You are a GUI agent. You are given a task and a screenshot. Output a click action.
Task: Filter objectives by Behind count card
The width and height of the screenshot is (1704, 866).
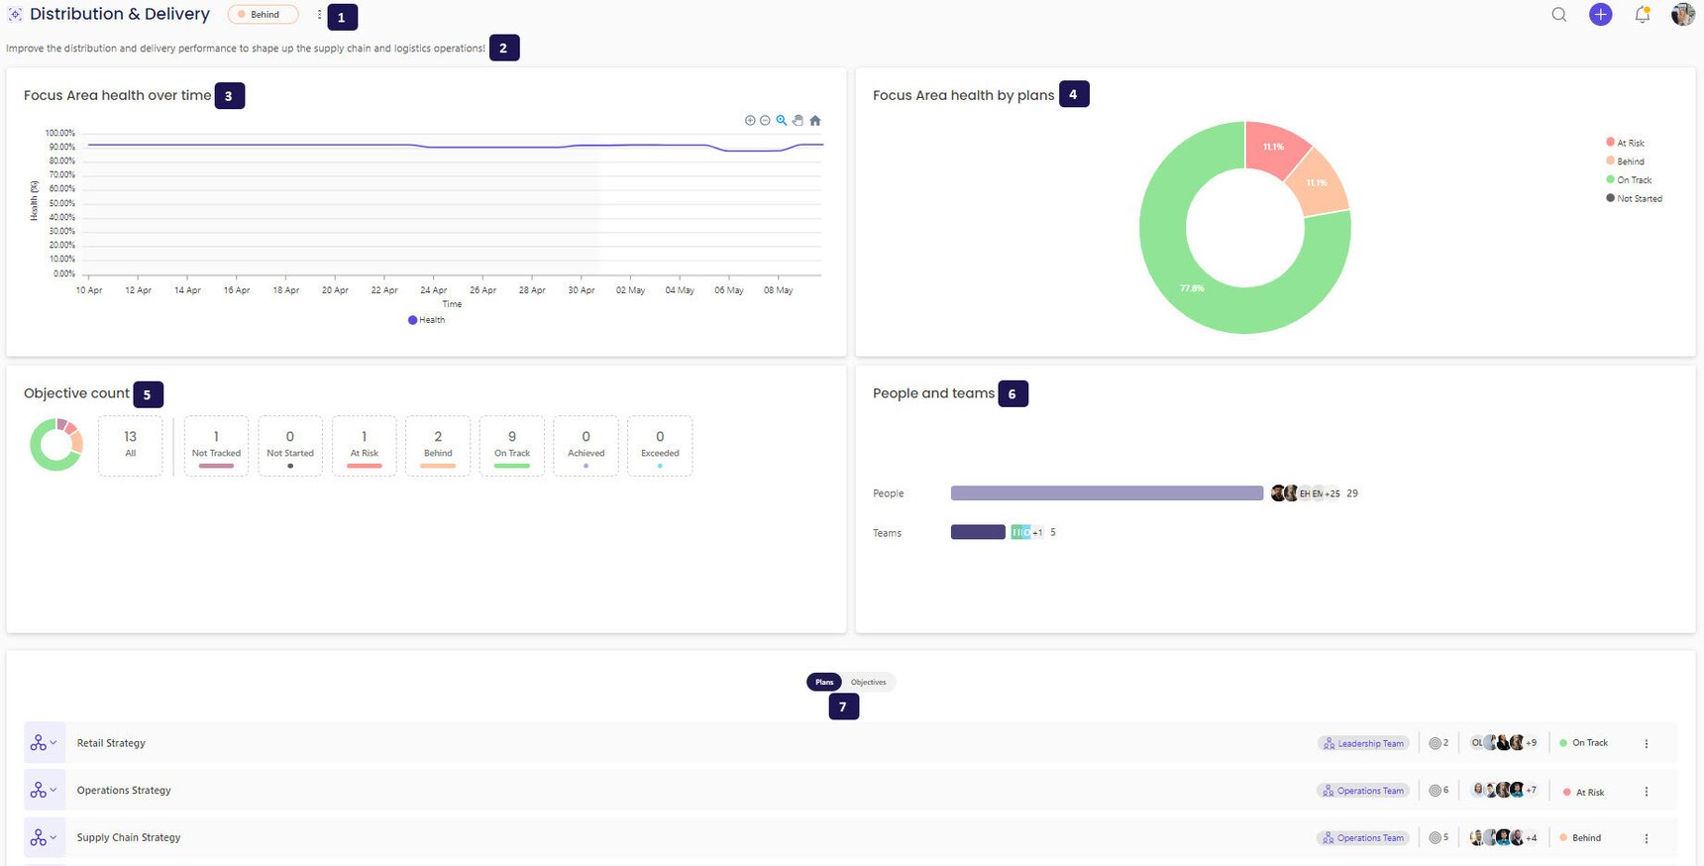coord(438,446)
